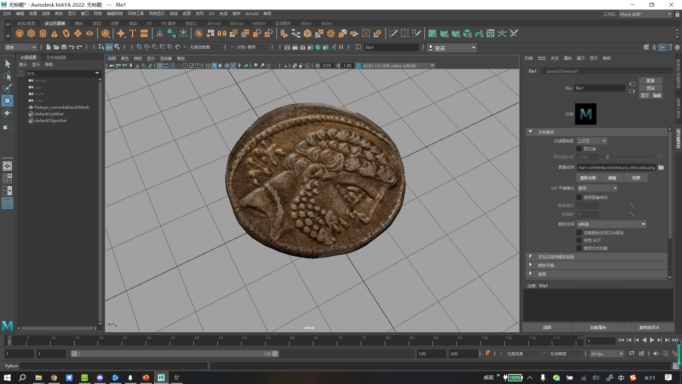Click the Save Scene icon
682x384 pixels.
pos(64,47)
